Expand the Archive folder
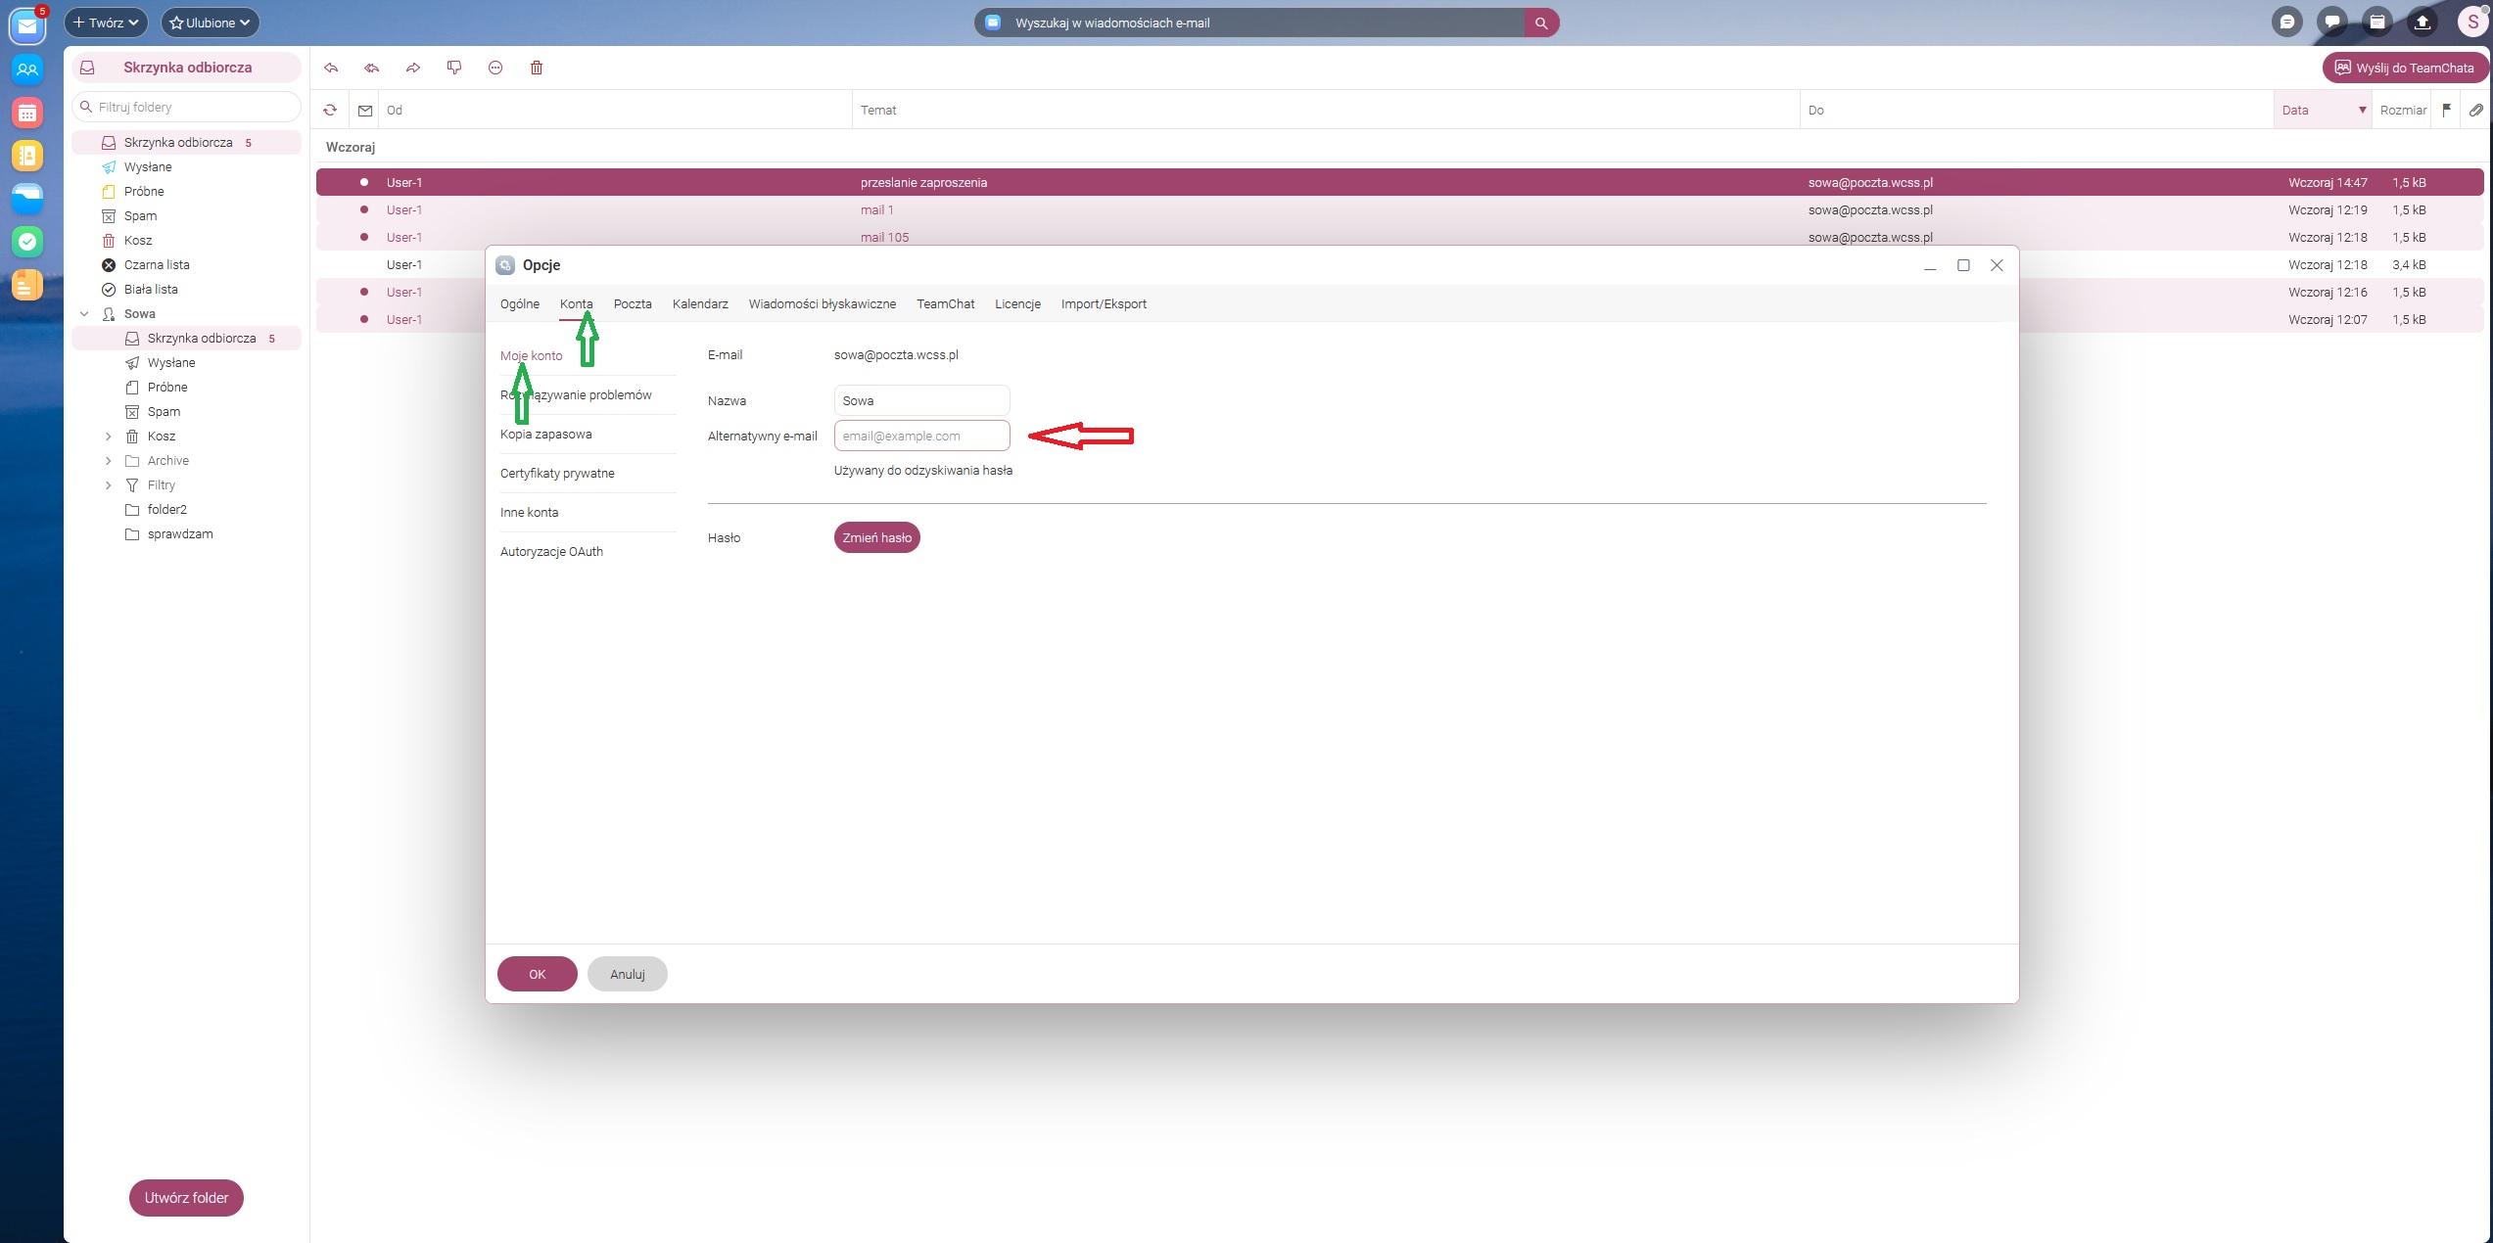This screenshot has width=2493, height=1243. (x=109, y=461)
